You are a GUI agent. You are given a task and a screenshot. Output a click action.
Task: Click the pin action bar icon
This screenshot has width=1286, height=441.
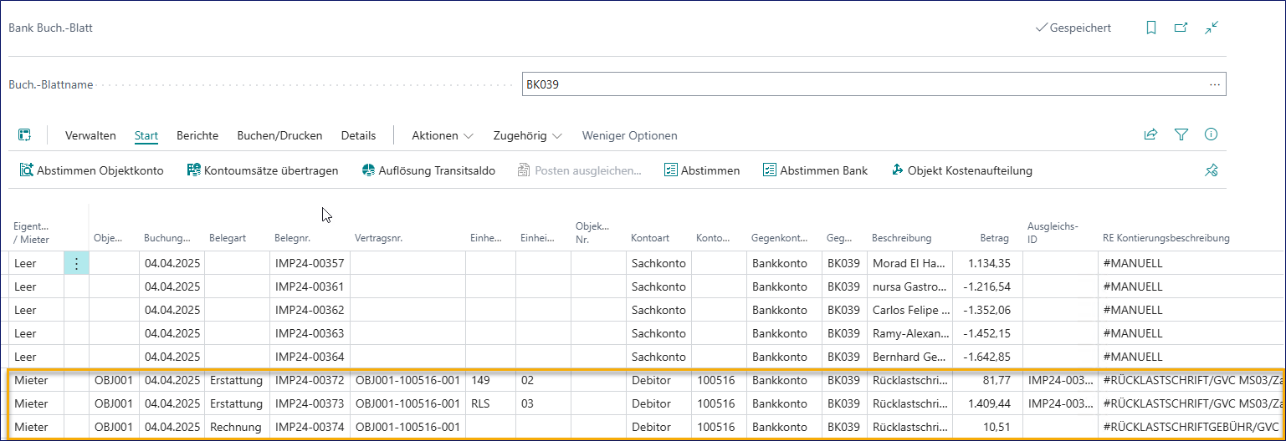1211,170
